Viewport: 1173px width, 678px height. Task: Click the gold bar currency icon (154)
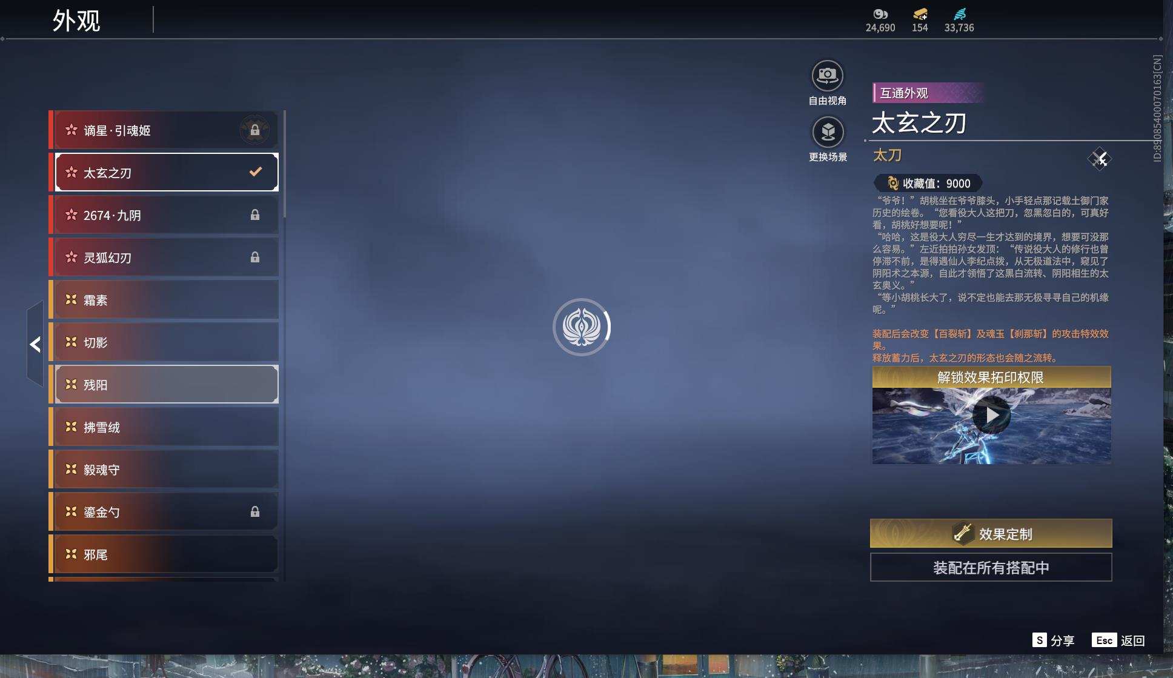click(920, 13)
